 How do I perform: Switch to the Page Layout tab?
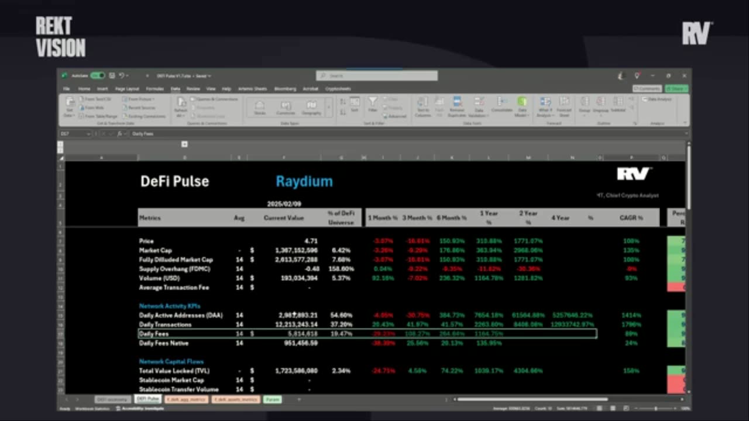click(x=127, y=89)
